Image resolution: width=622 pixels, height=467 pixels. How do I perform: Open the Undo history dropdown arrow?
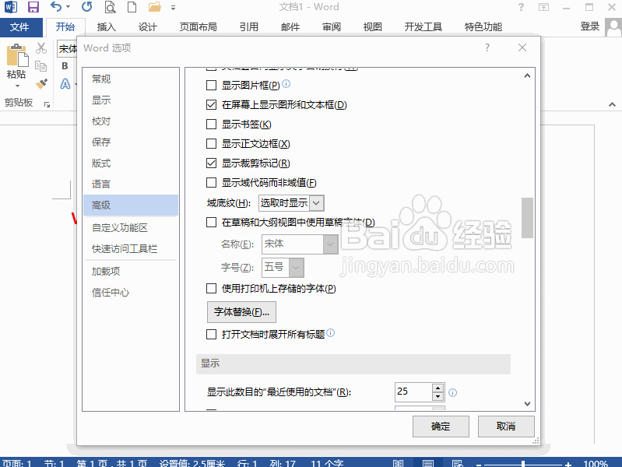(68, 7)
